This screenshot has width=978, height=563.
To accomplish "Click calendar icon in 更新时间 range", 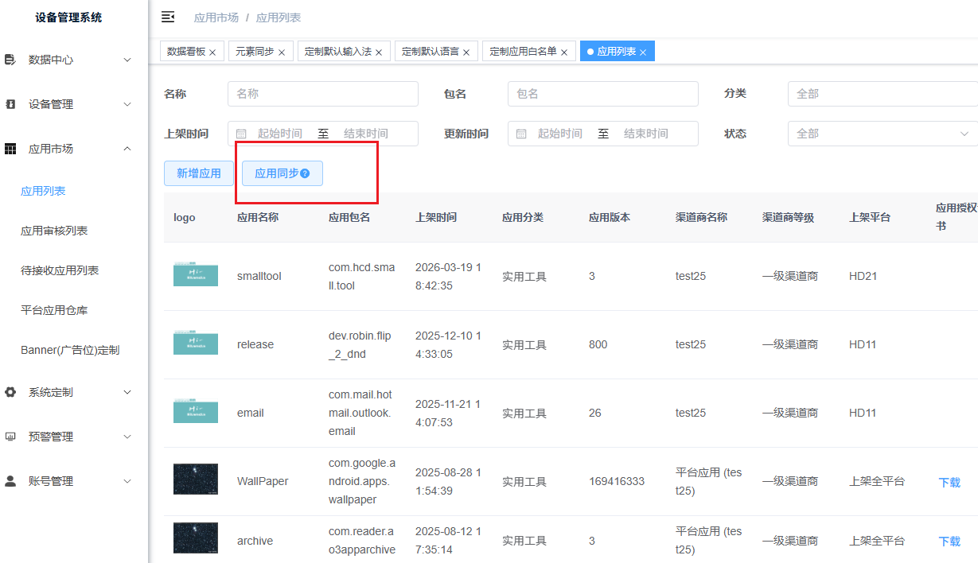I will pos(521,134).
